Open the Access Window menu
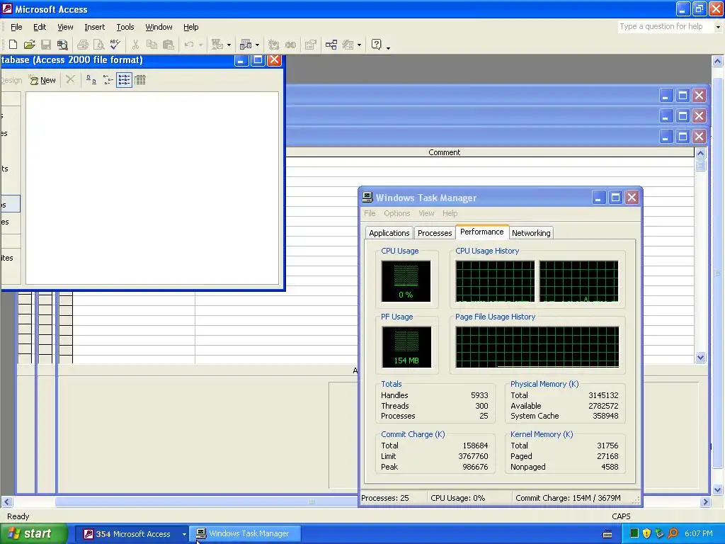 (x=159, y=27)
